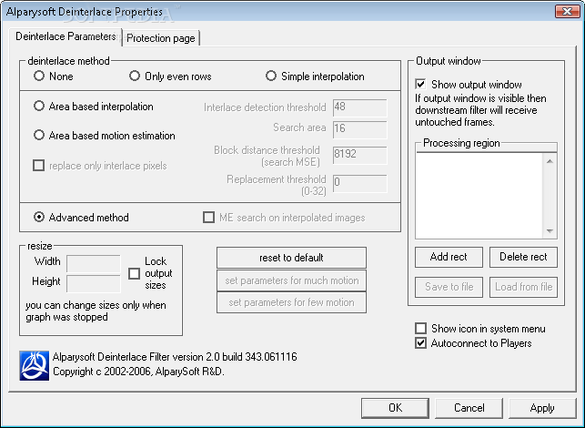Confirm with the OK button
The width and height of the screenshot is (585, 428).
pyautogui.click(x=395, y=408)
